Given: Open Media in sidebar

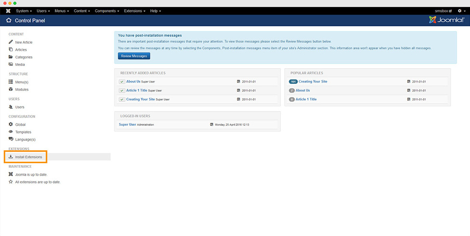Looking at the screenshot, I should [20, 65].
